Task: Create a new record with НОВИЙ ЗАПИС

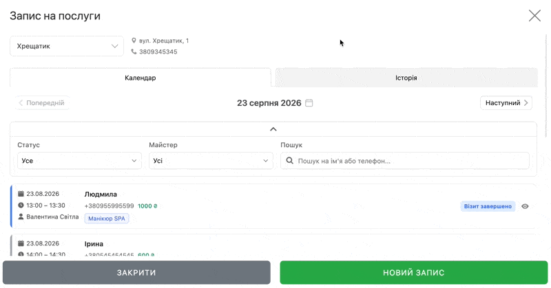Action: click(x=414, y=273)
